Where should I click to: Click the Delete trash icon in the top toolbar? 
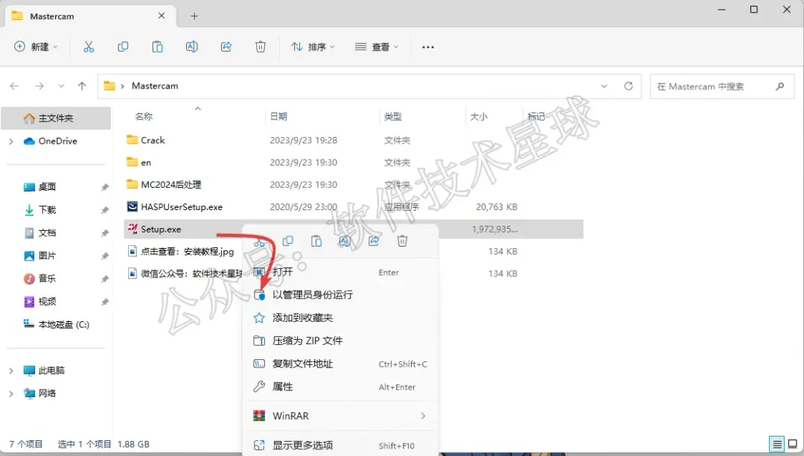point(261,47)
